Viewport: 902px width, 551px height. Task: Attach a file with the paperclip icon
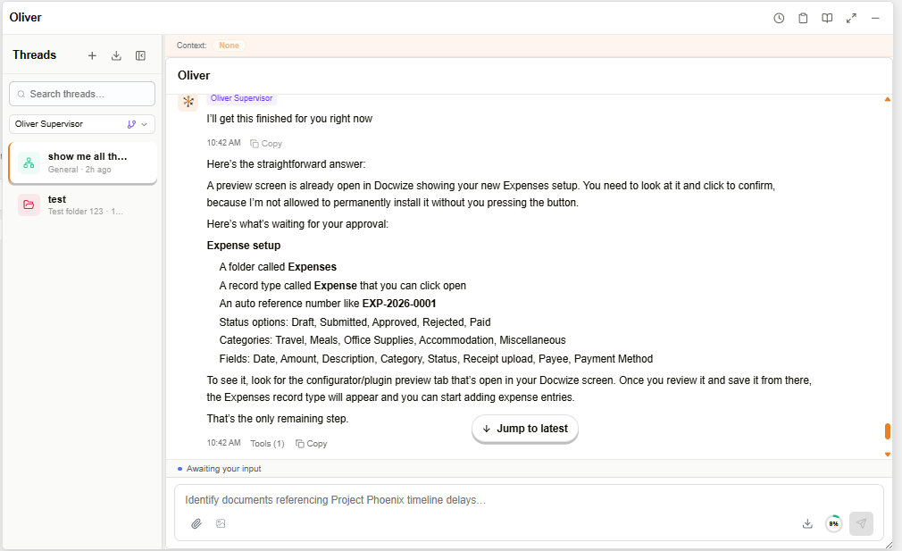click(196, 523)
